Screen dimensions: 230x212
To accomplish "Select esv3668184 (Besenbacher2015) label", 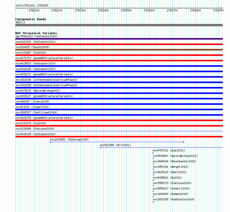I will 174,161.
